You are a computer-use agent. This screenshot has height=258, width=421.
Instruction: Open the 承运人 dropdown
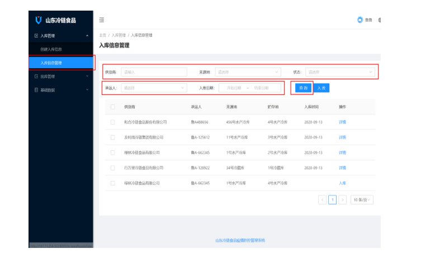click(154, 88)
